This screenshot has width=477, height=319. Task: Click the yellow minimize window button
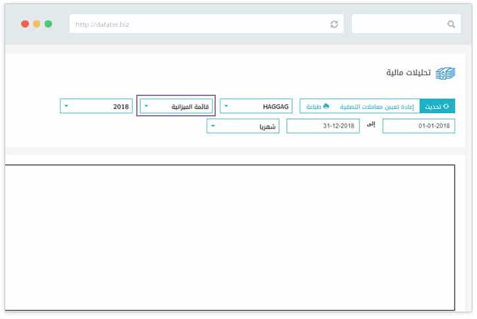[37, 24]
